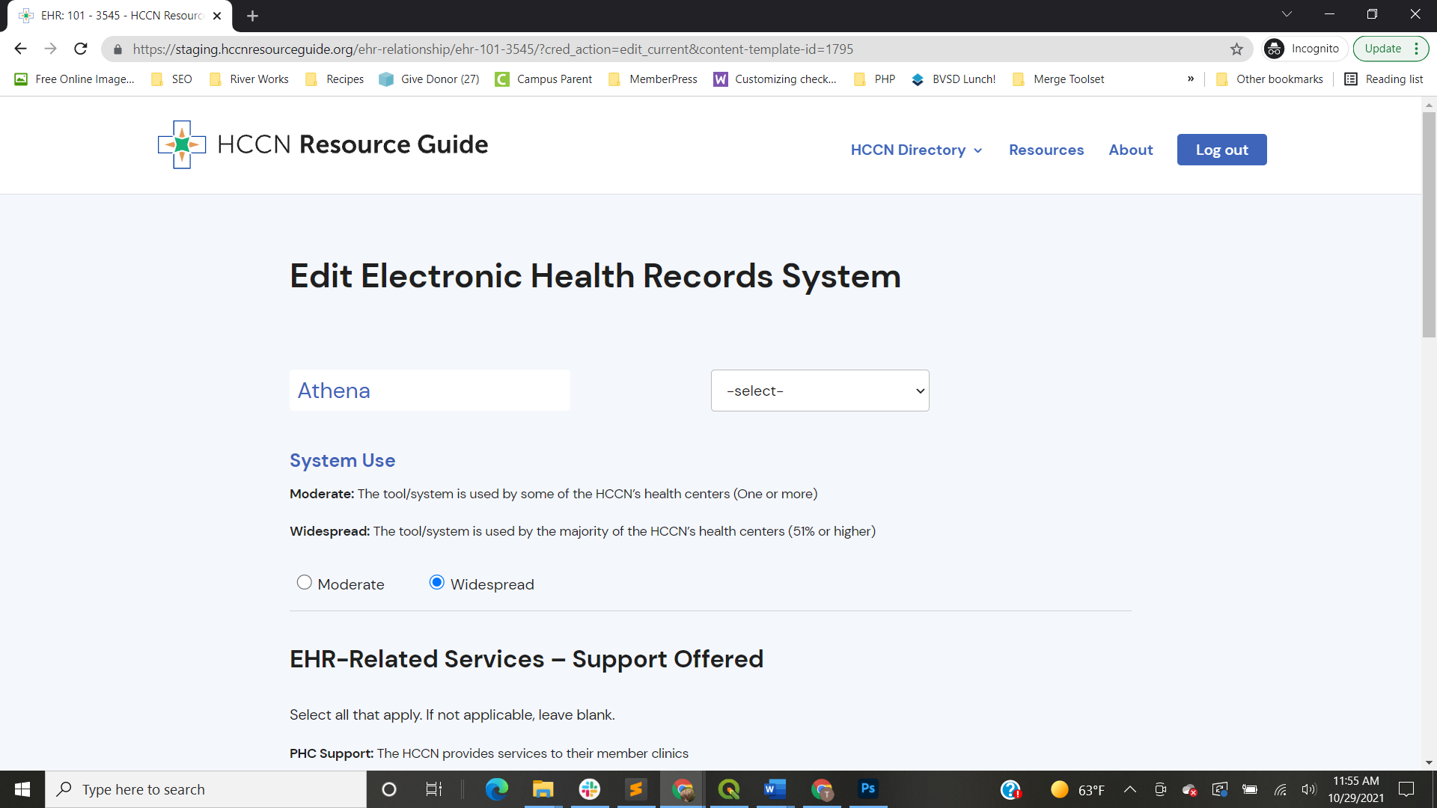Select the Moderate radio option
This screenshot has height=808, width=1437.
coord(304,582)
